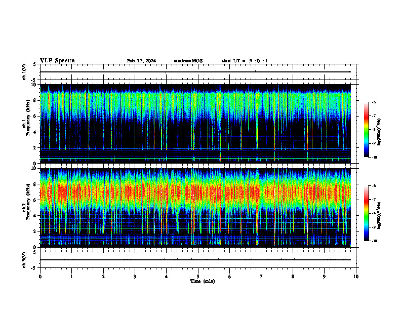Click the 'ch.3(V)' waveform axis label
Image resolution: width=401 pixels, height=310 pixels.
click(24, 260)
